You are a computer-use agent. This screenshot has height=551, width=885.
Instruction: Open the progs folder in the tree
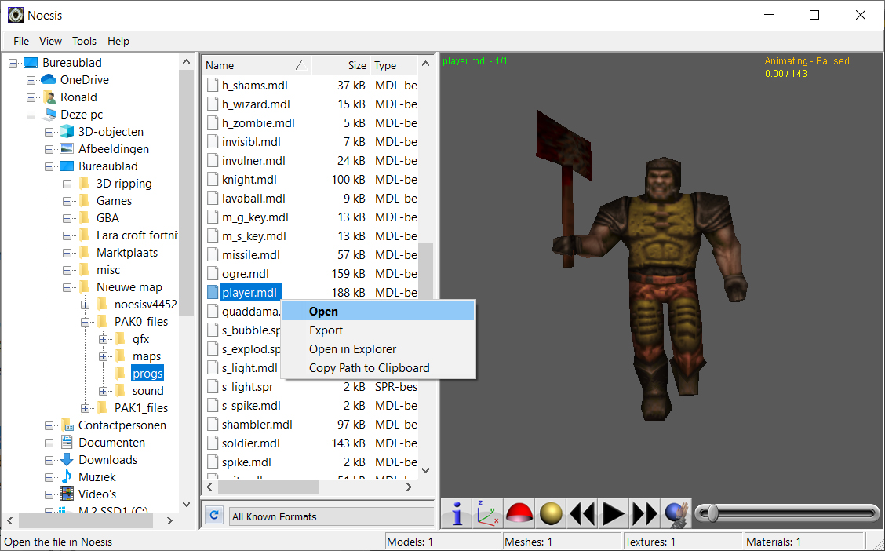147,373
